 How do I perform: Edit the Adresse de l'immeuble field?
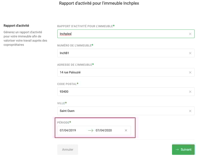pyautogui.click(x=119, y=72)
